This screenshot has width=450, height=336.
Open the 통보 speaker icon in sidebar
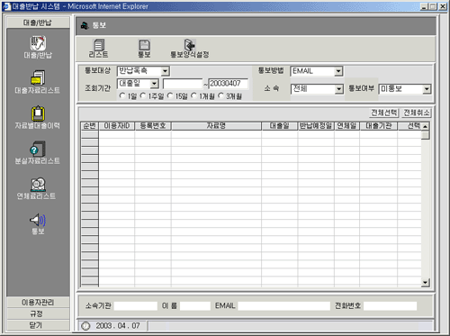[x=38, y=220]
